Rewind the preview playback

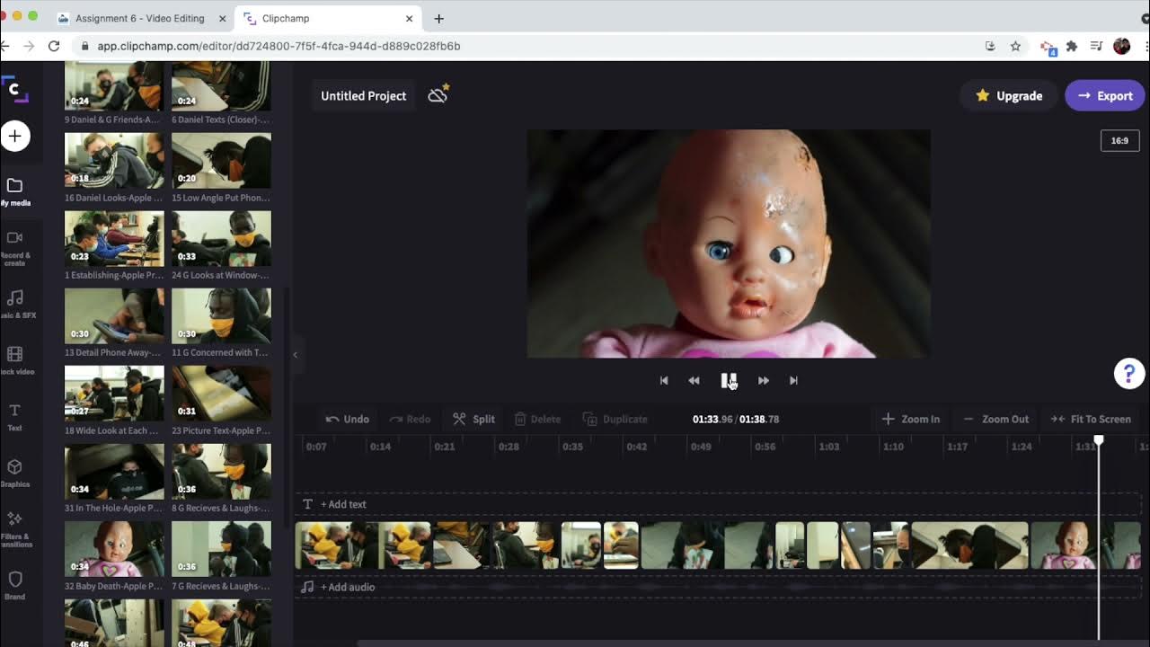694,380
